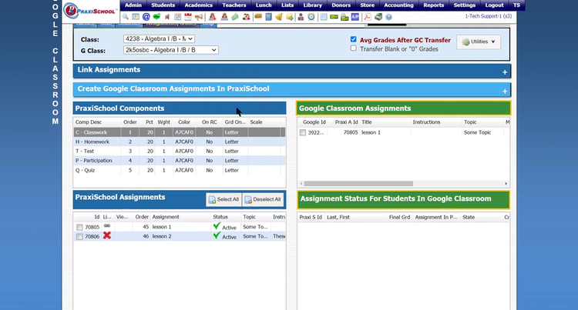The width and height of the screenshot is (578, 310).
Task: Click the note with green arrow icon
Action: pos(290,17)
